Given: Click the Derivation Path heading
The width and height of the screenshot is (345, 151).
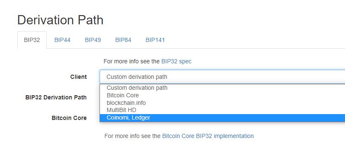Looking at the screenshot, I should point(60,20).
